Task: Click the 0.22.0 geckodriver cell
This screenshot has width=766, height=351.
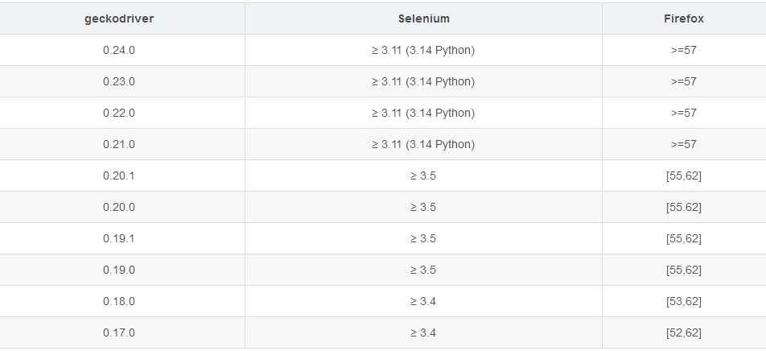Action: pos(119,113)
